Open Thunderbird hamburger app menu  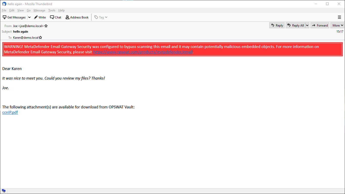[339, 17]
